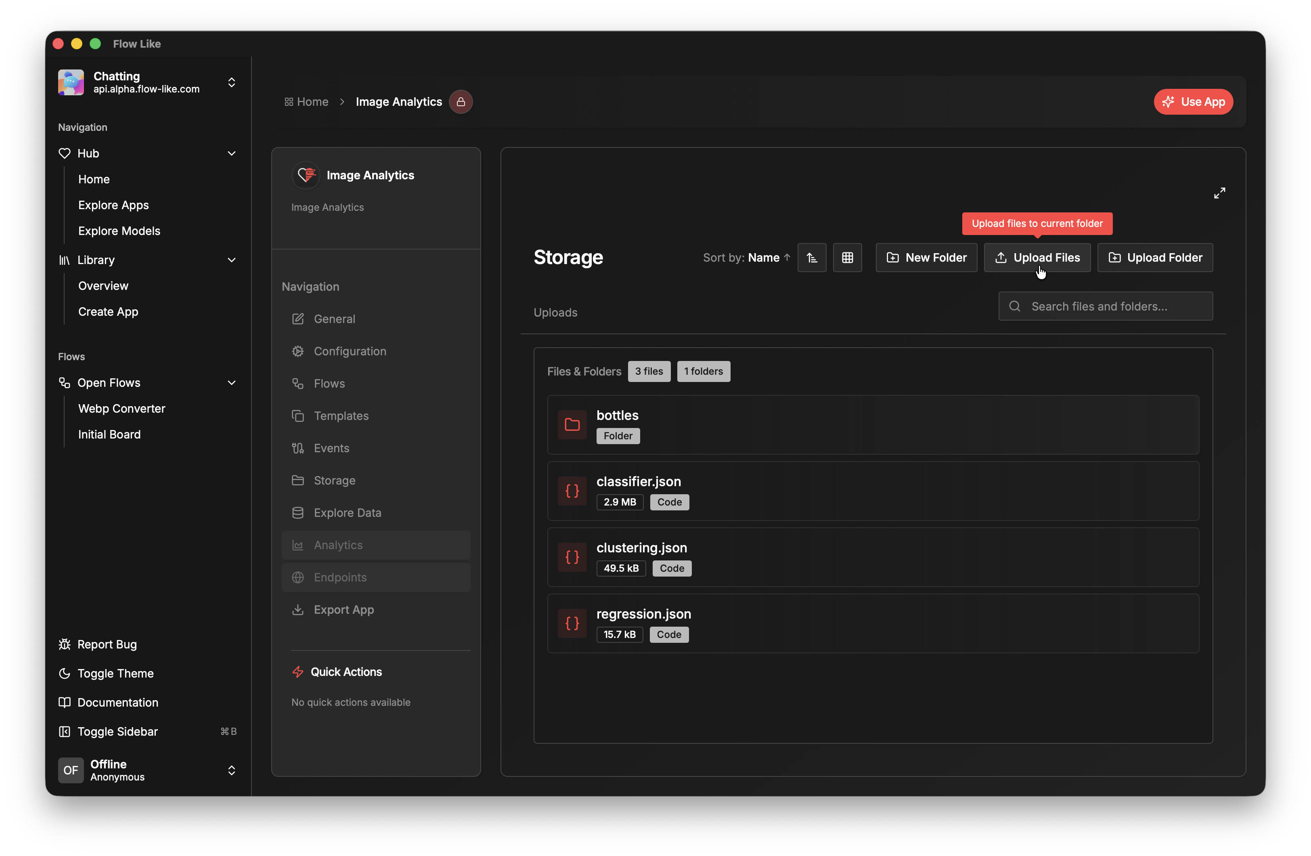The image size is (1311, 856).
Task: Switch to grid view in Storage
Action: click(847, 258)
